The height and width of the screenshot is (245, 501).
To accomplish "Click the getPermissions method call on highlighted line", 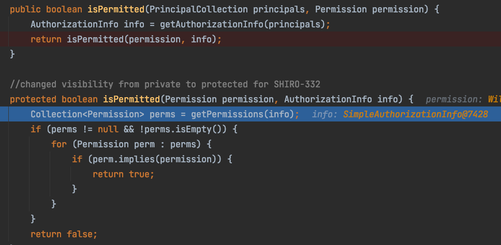I will pos(228,114).
